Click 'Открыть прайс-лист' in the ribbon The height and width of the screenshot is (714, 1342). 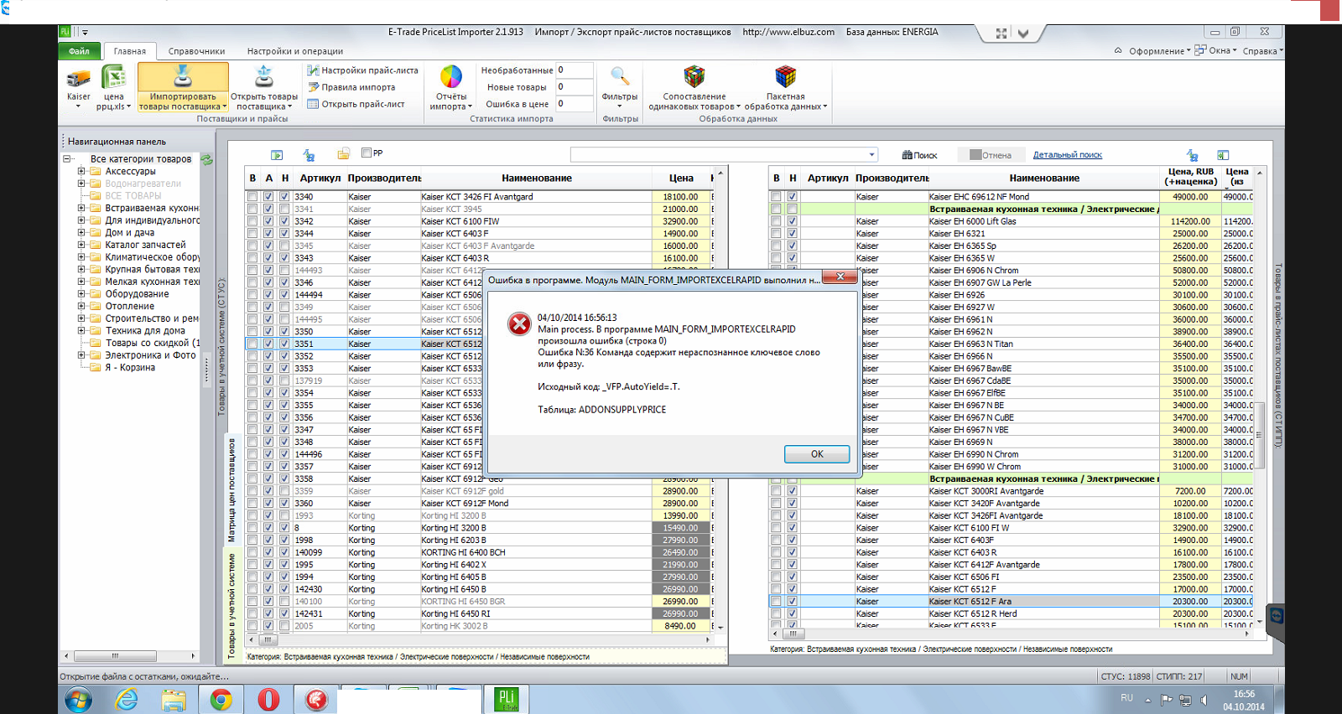(x=356, y=104)
